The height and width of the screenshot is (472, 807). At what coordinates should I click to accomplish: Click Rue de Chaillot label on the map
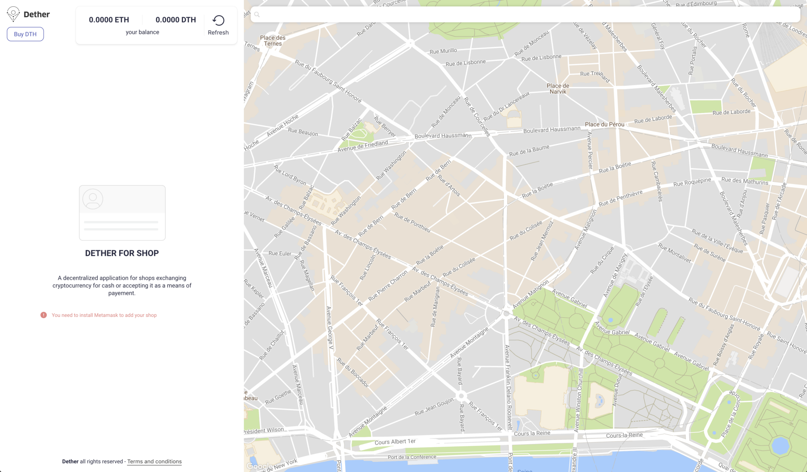click(272, 344)
